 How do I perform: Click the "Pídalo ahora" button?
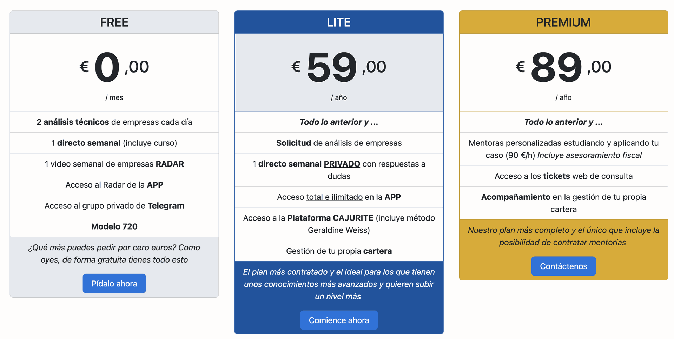click(114, 283)
